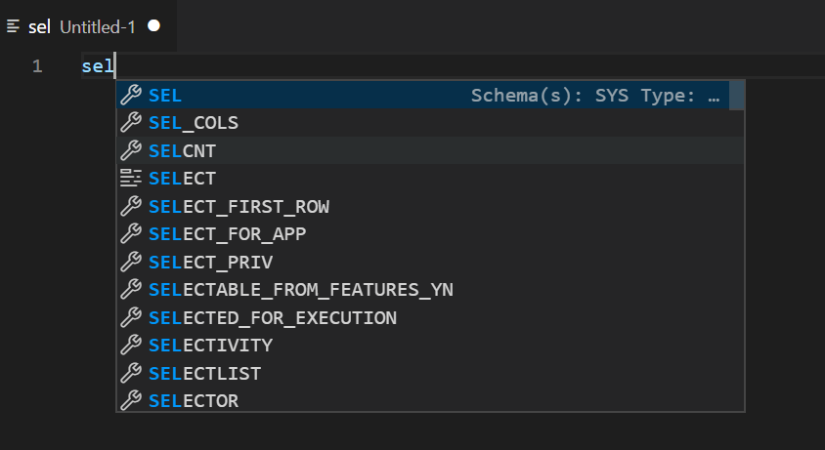Click the wrench icon beside SEL_COLS
The image size is (825, 450).
pos(130,123)
